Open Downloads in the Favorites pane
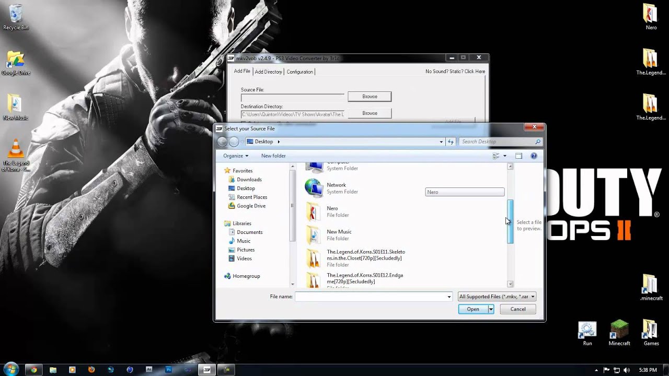 pyautogui.click(x=249, y=180)
